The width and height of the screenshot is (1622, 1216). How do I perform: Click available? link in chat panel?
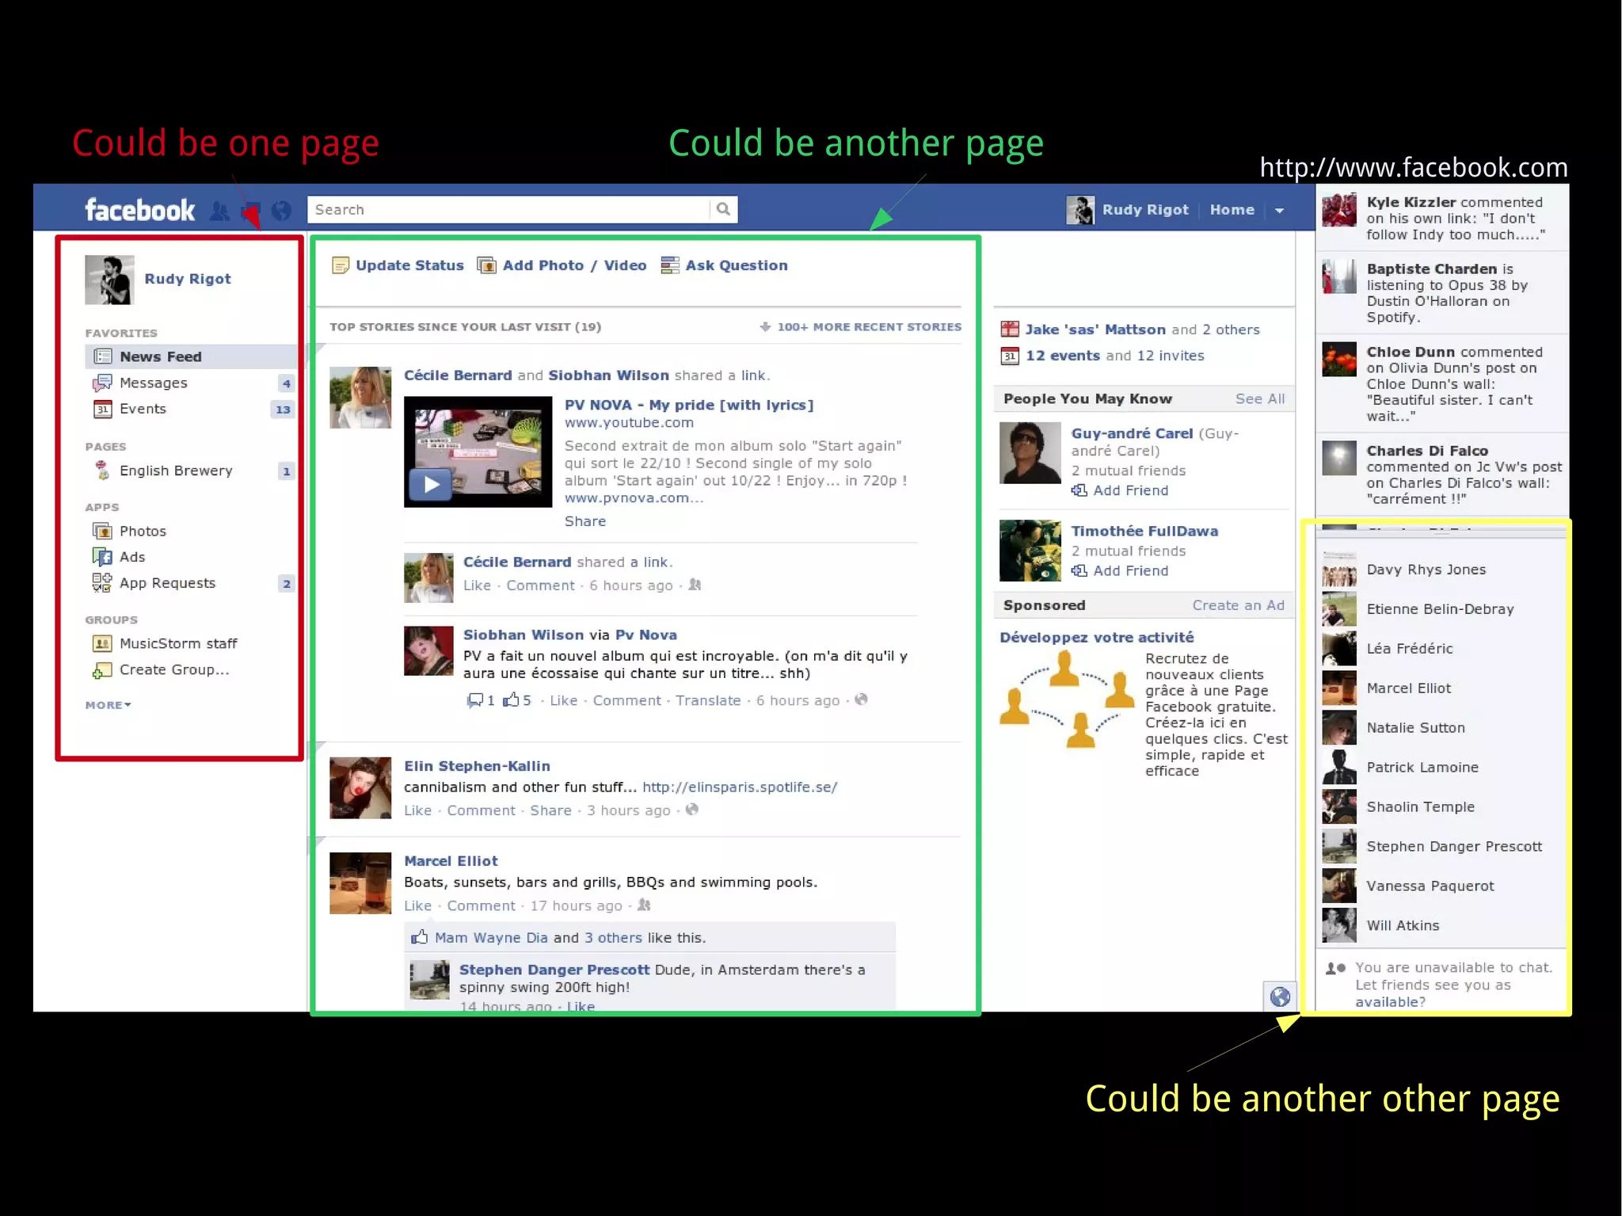point(1390,1002)
